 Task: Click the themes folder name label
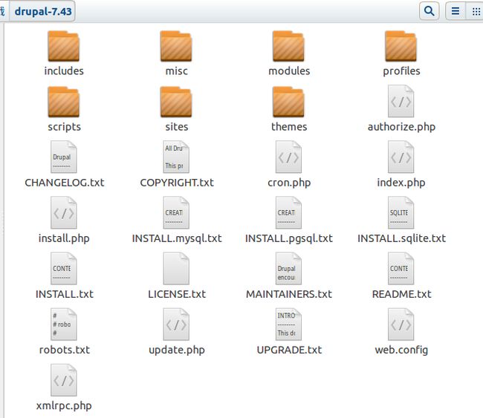point(289,127)
